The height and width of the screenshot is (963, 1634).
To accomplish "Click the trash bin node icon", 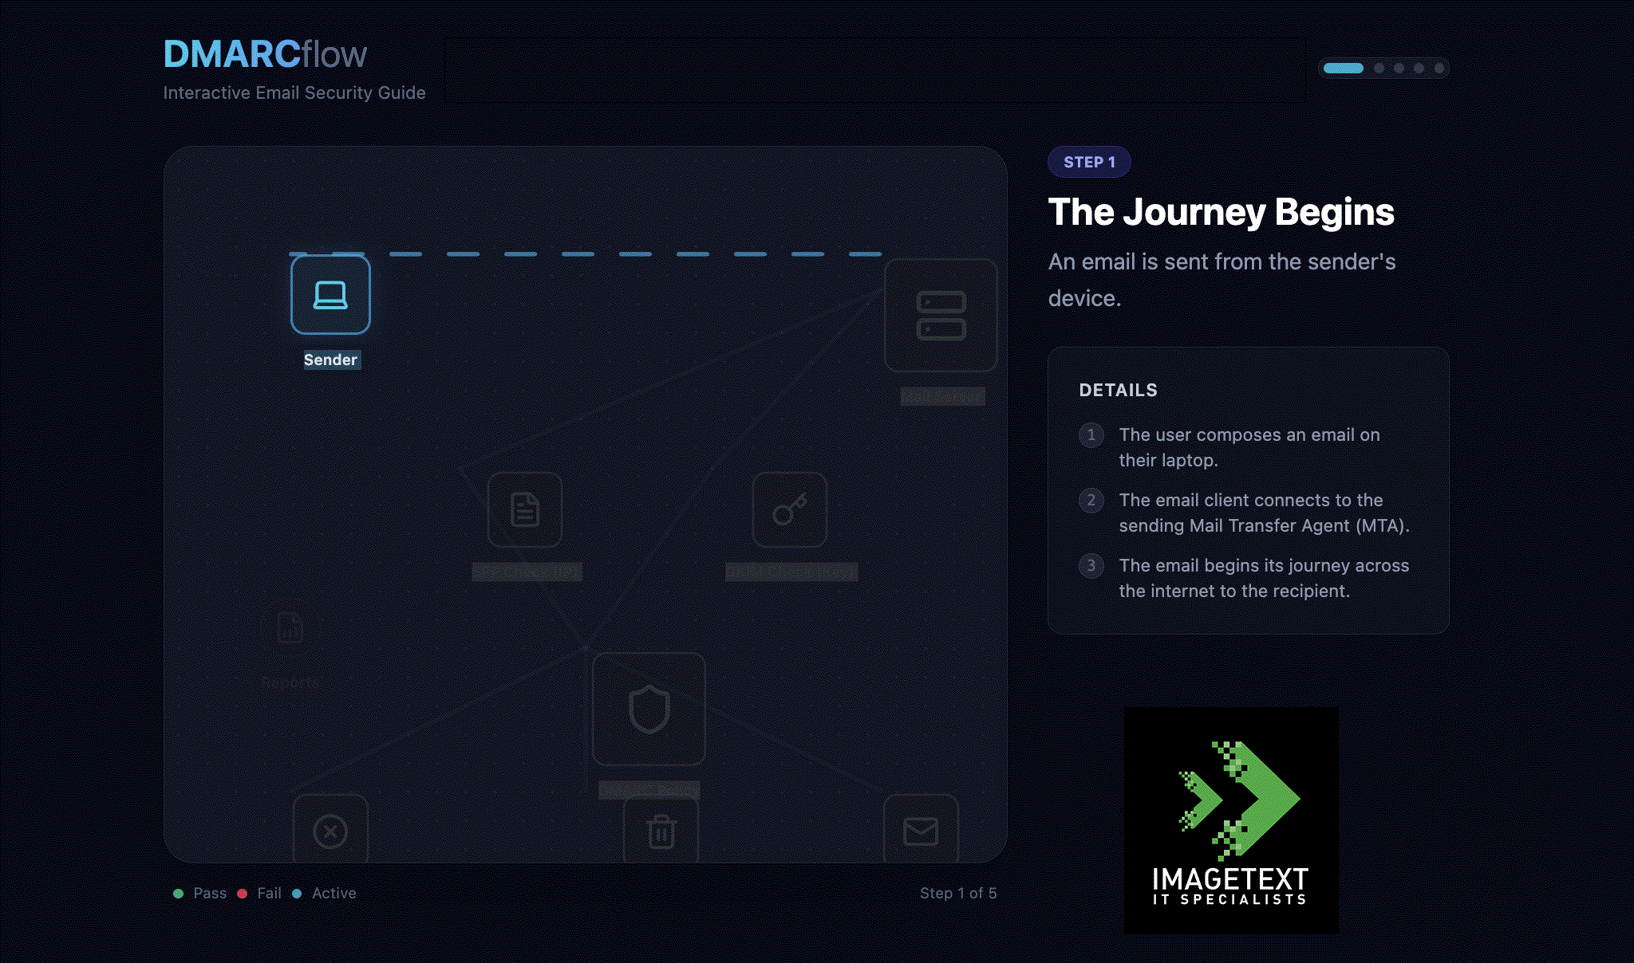I will pyautogui.click(x=661, y=831).
